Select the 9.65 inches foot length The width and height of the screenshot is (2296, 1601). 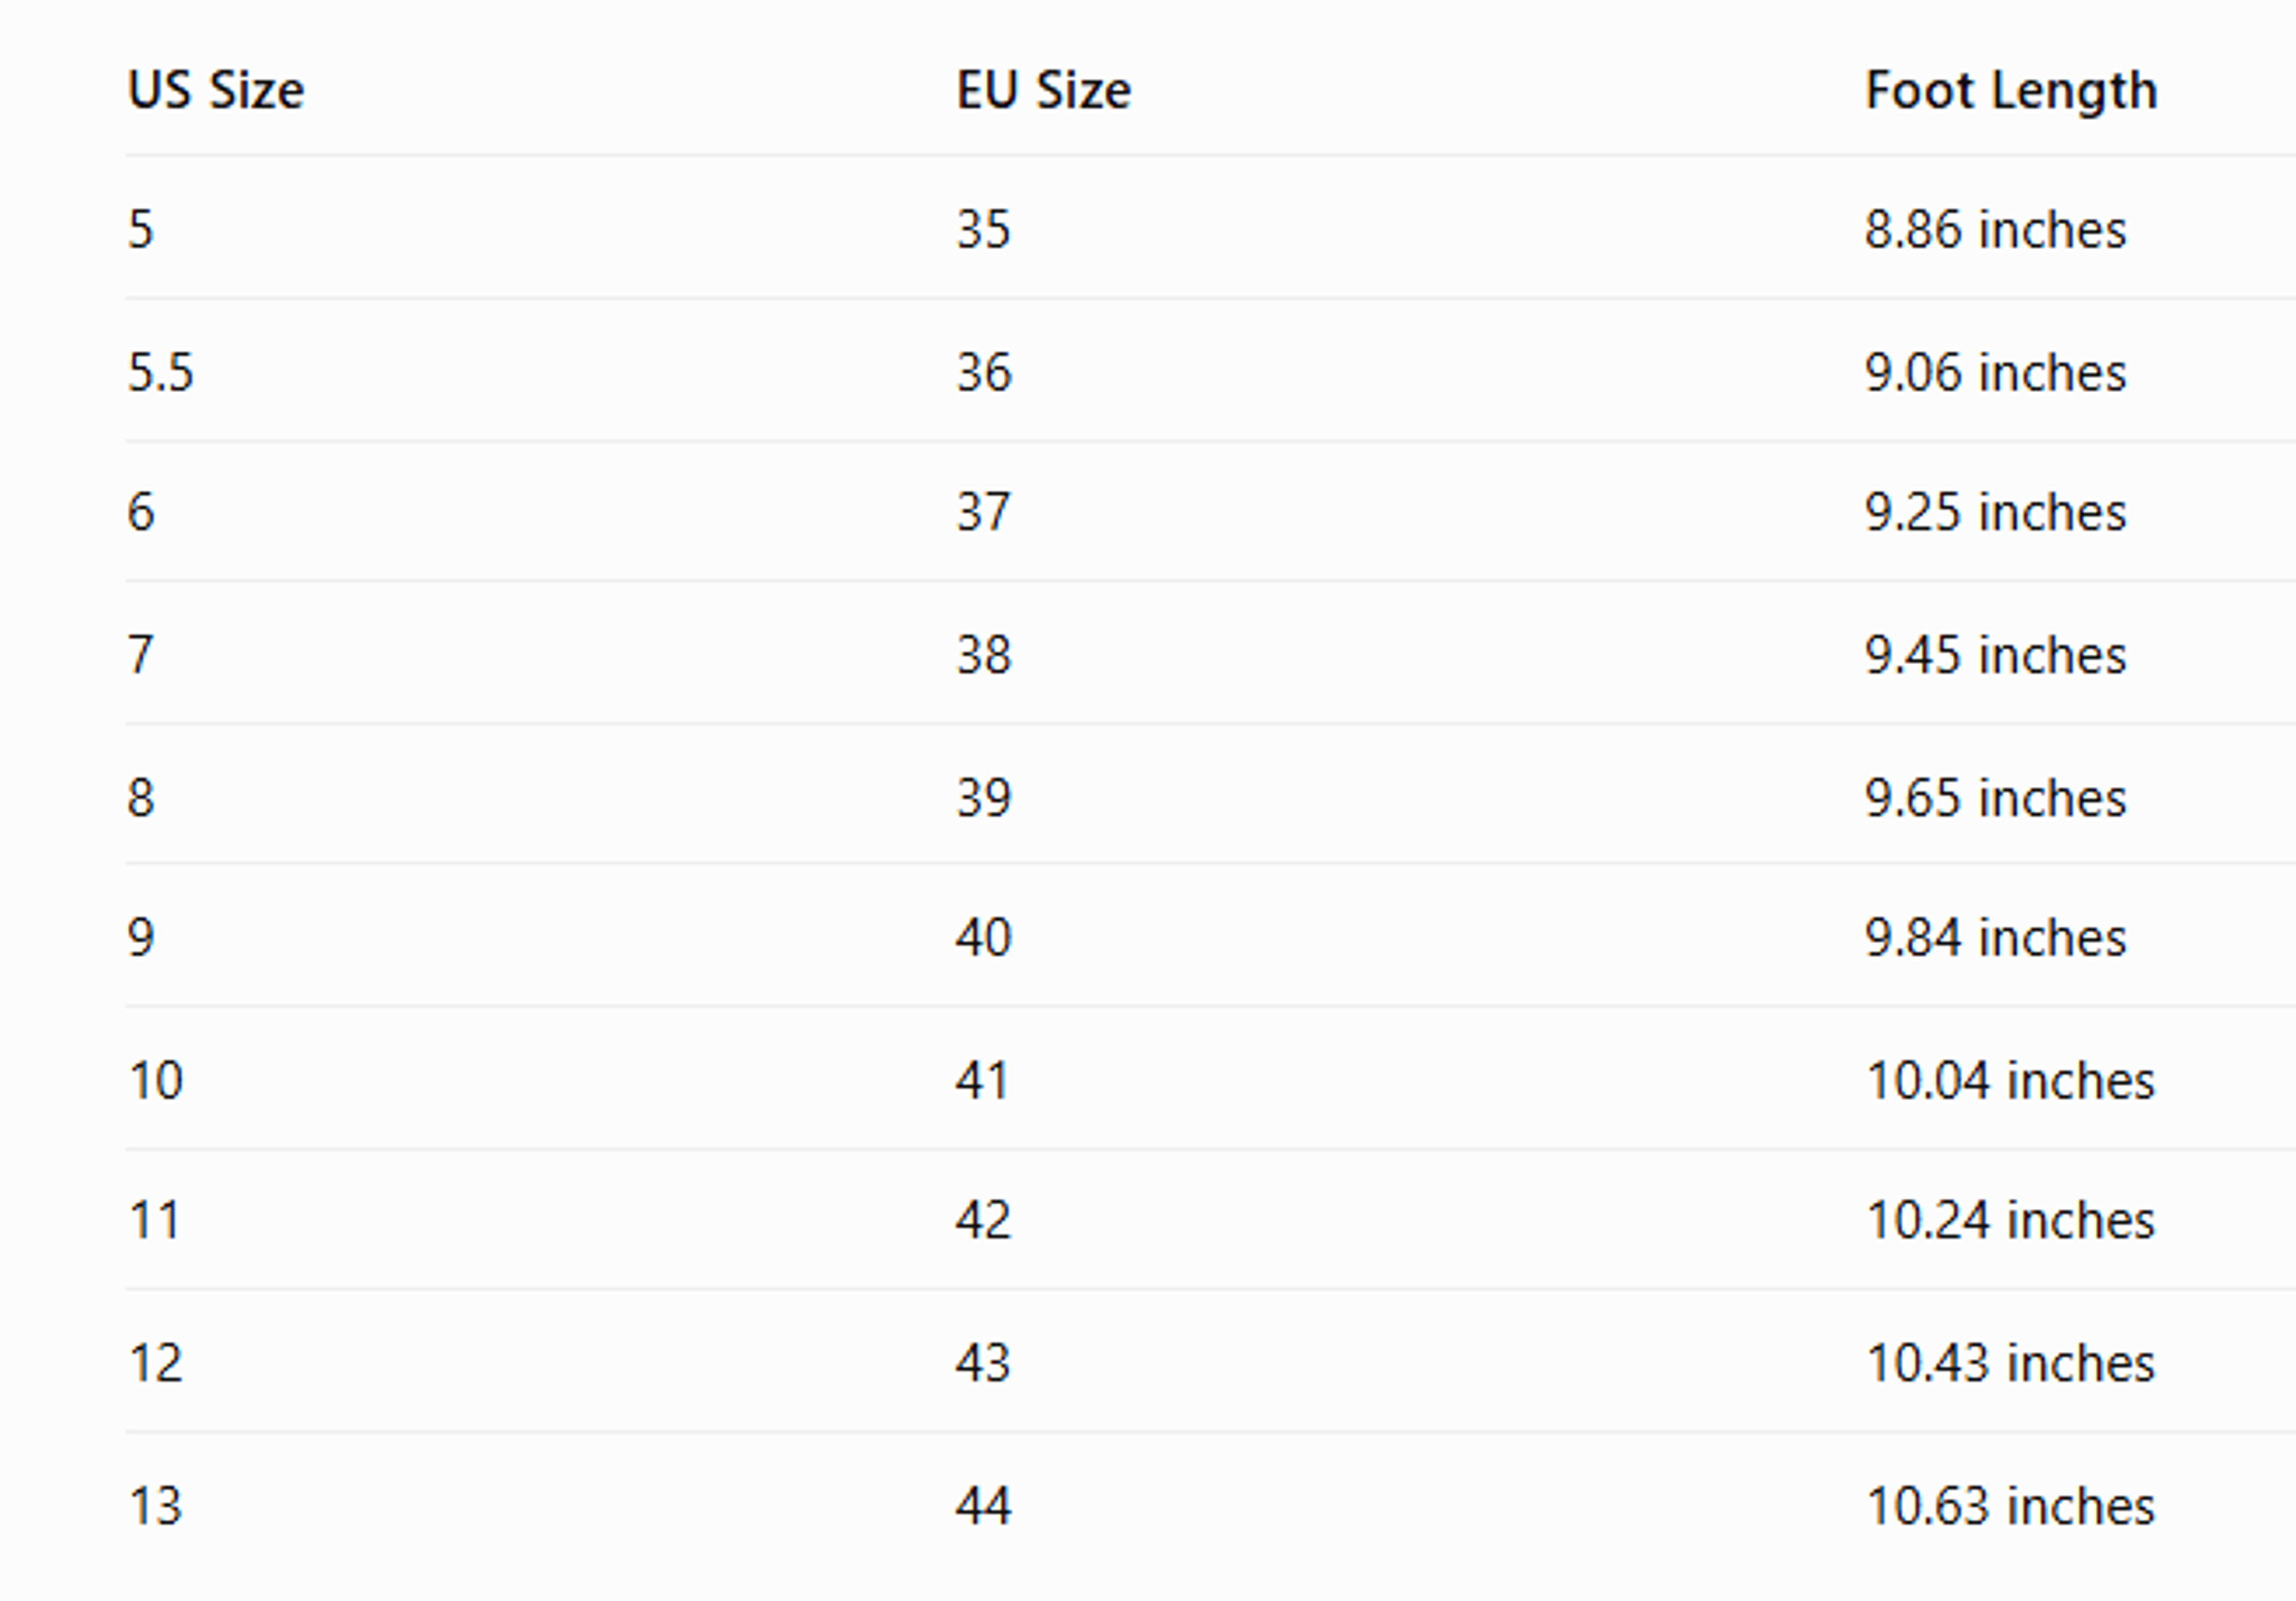pyautogui.click(x=1995, y=798)
